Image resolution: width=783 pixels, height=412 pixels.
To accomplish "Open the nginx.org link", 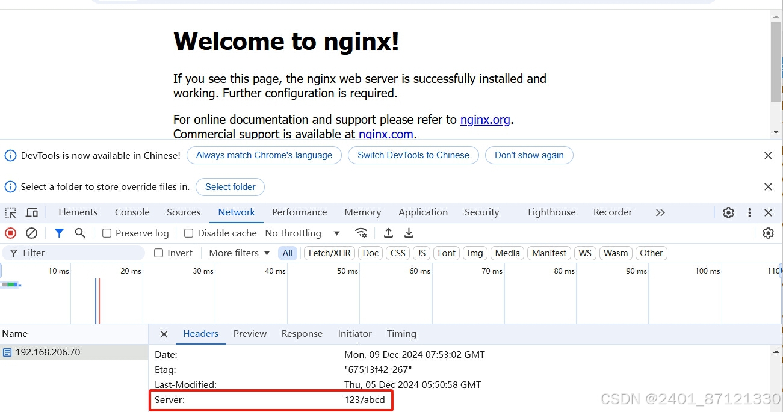I will click(485, 120).
